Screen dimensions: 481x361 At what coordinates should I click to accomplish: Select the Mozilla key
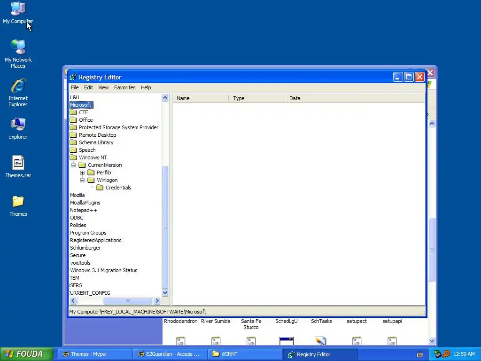(x=78, y=195)
